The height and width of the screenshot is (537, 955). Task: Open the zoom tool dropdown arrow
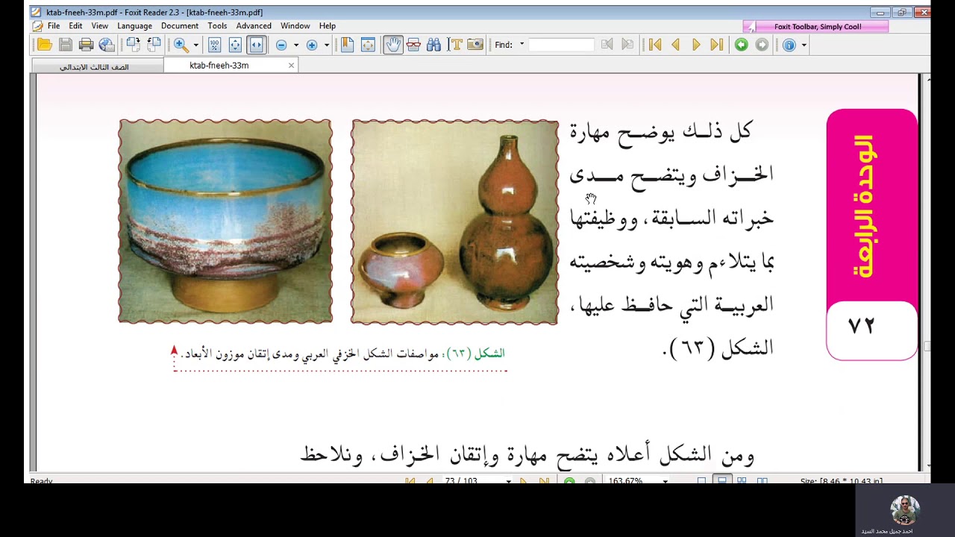pos(196,45)
